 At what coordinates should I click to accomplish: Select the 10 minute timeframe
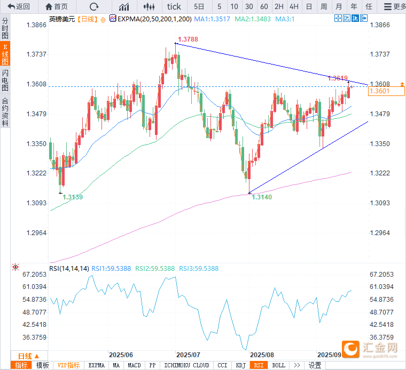click(234, 7)
